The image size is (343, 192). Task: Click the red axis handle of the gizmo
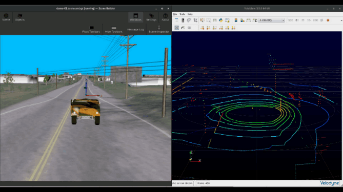pyautogui.click(x=94, y=95)
